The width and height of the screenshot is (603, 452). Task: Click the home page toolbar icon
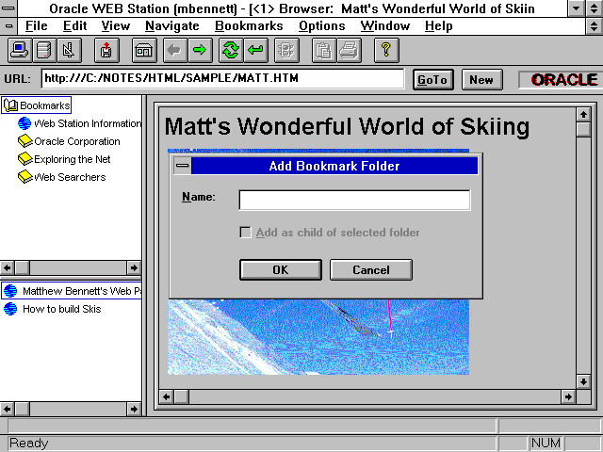[143, 50]
